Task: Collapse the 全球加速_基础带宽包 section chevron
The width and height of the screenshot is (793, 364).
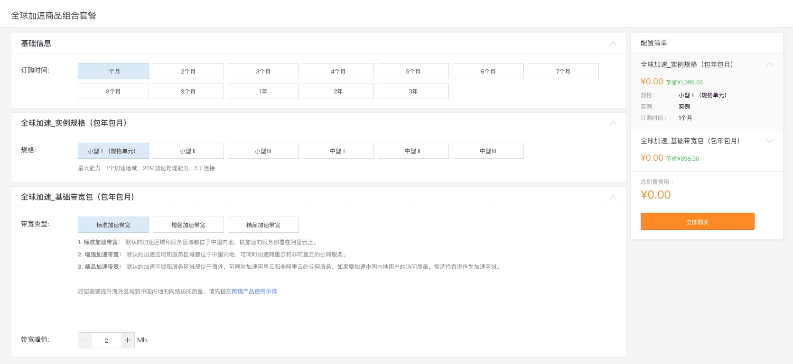Action: [x=613, y=197]
